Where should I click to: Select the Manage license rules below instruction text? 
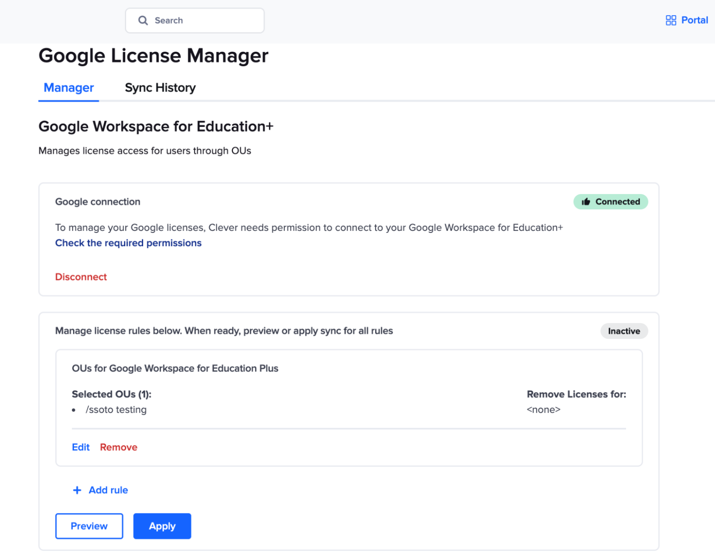coord(224,331)
